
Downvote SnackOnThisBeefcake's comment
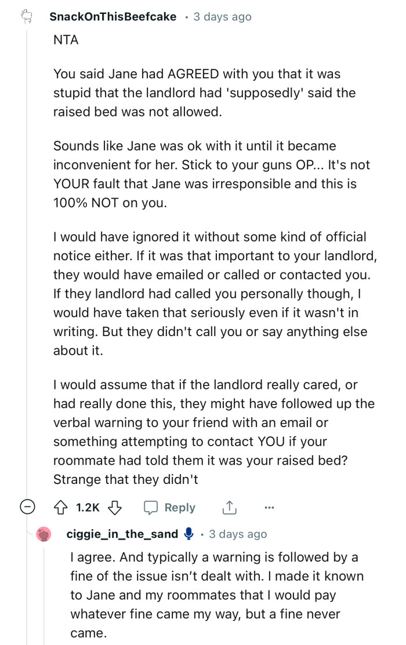point(114,507)
